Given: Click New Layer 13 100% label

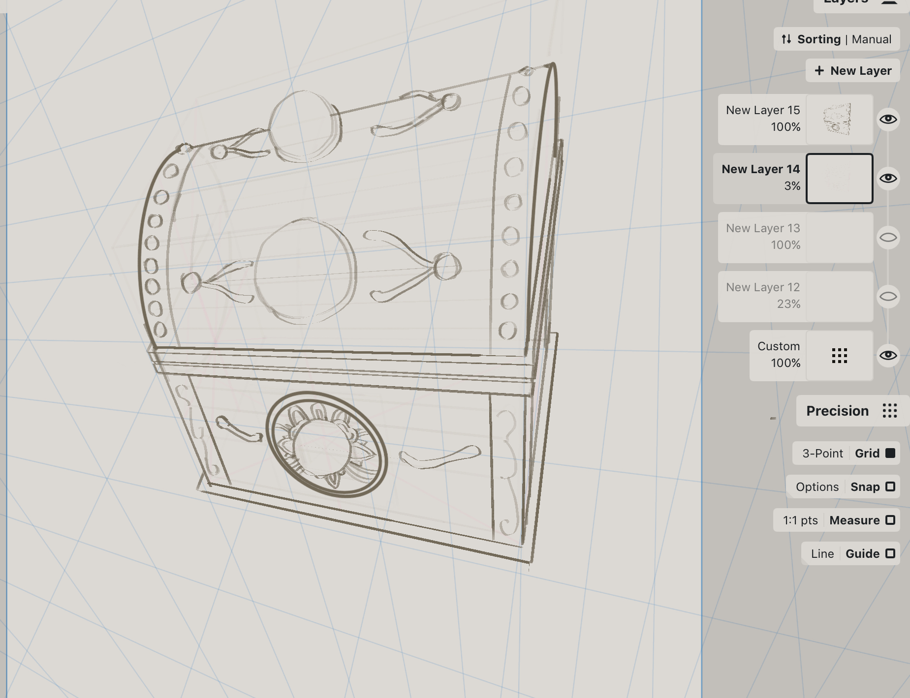Looking at the screenshot, I should tap(785, 245).
